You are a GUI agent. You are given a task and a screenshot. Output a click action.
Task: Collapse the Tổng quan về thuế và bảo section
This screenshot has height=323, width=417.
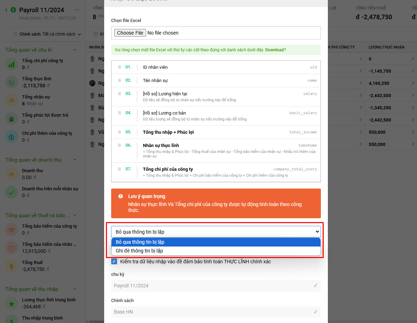pos(75,215)
